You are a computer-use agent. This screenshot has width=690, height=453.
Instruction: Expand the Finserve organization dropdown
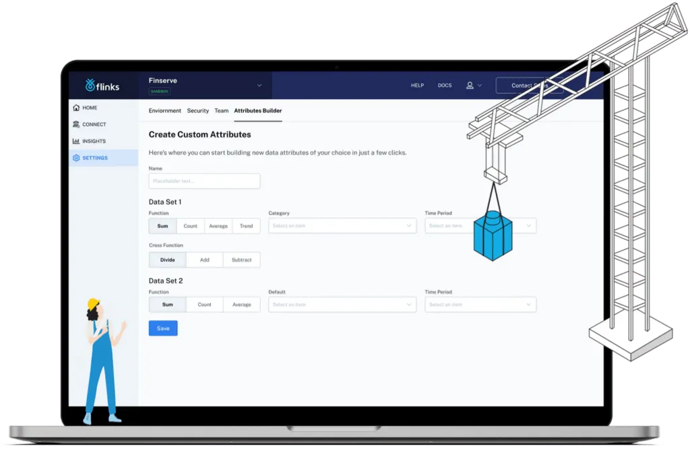[259, 86]
